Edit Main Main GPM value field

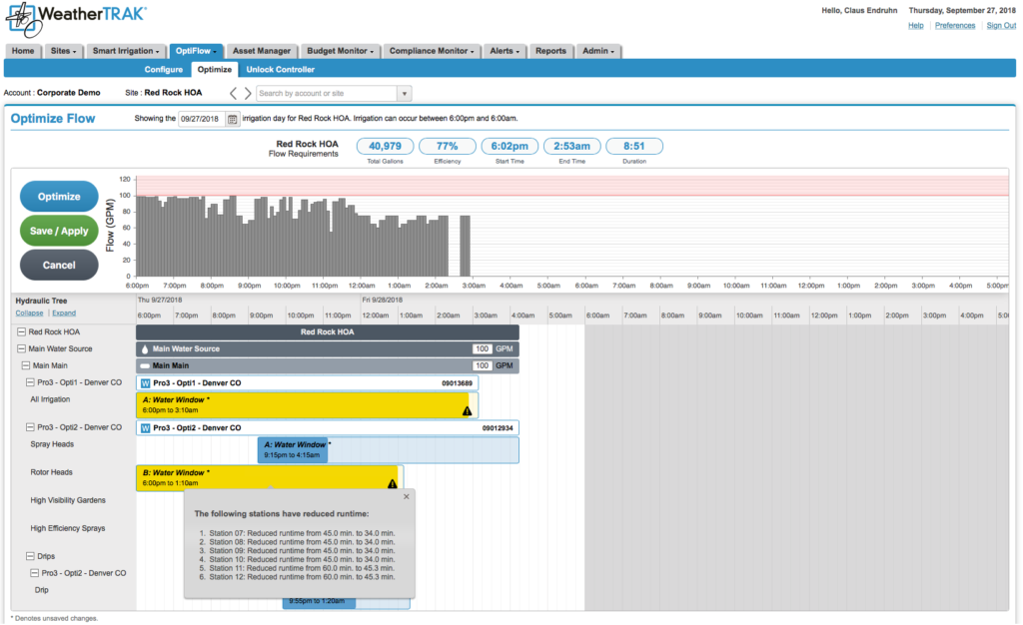pyautogui.click(x=483, y=365)
